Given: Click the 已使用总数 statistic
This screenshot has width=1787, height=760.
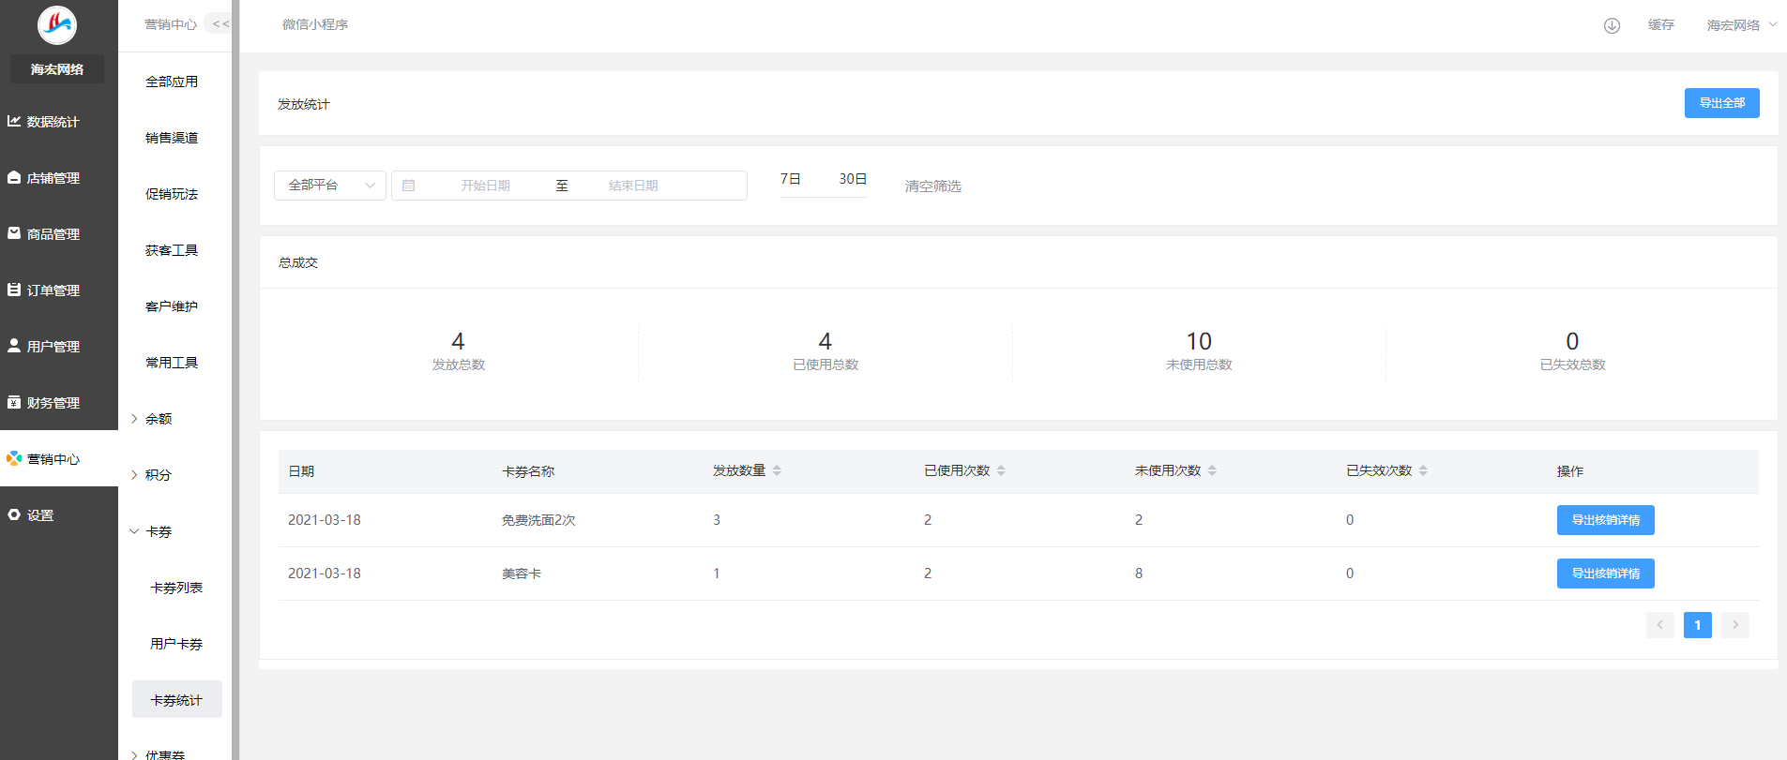Looking at the screenshot, I should 825,350.
